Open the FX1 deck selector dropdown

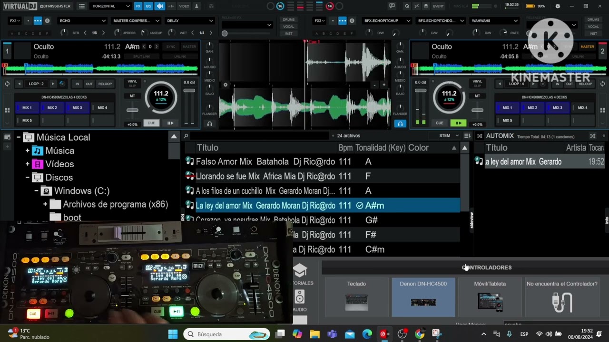[14, 21]
